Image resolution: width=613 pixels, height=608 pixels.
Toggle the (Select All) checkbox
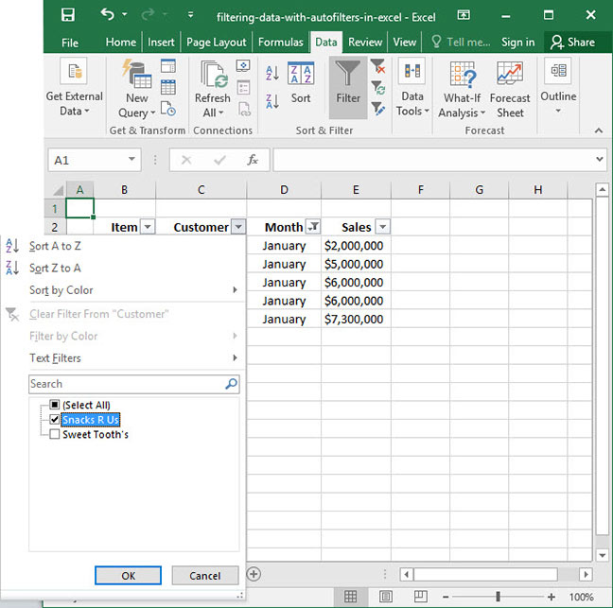point(55,405)
